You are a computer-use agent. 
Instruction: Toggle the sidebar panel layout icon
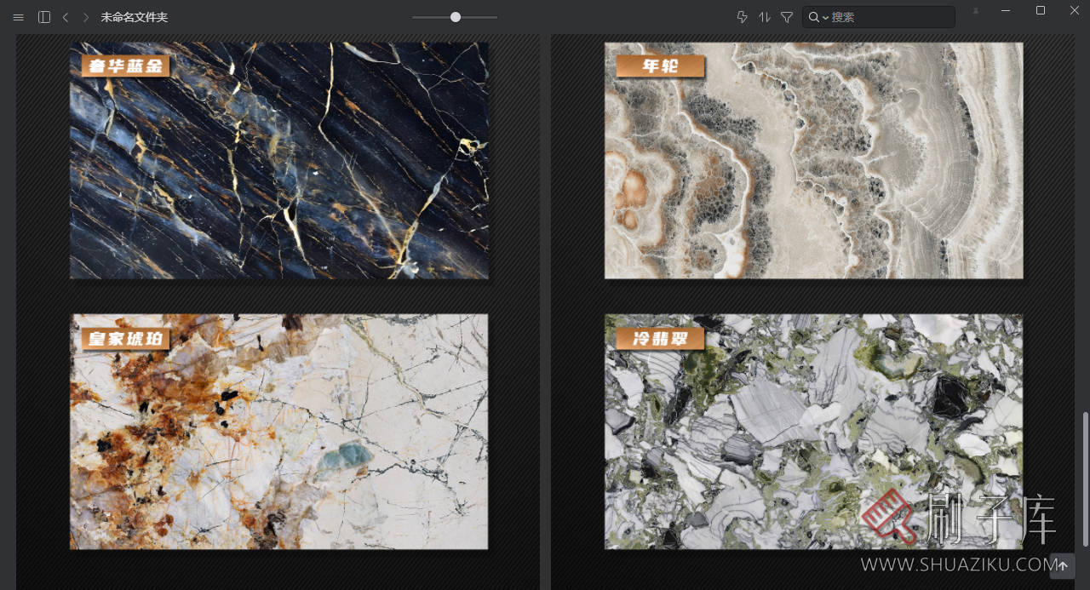tap(44, 17)
